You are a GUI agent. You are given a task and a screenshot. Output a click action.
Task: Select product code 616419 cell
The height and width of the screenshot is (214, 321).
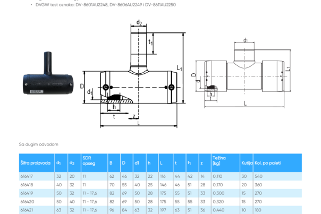pyautogui.click(x=27, y=193)
